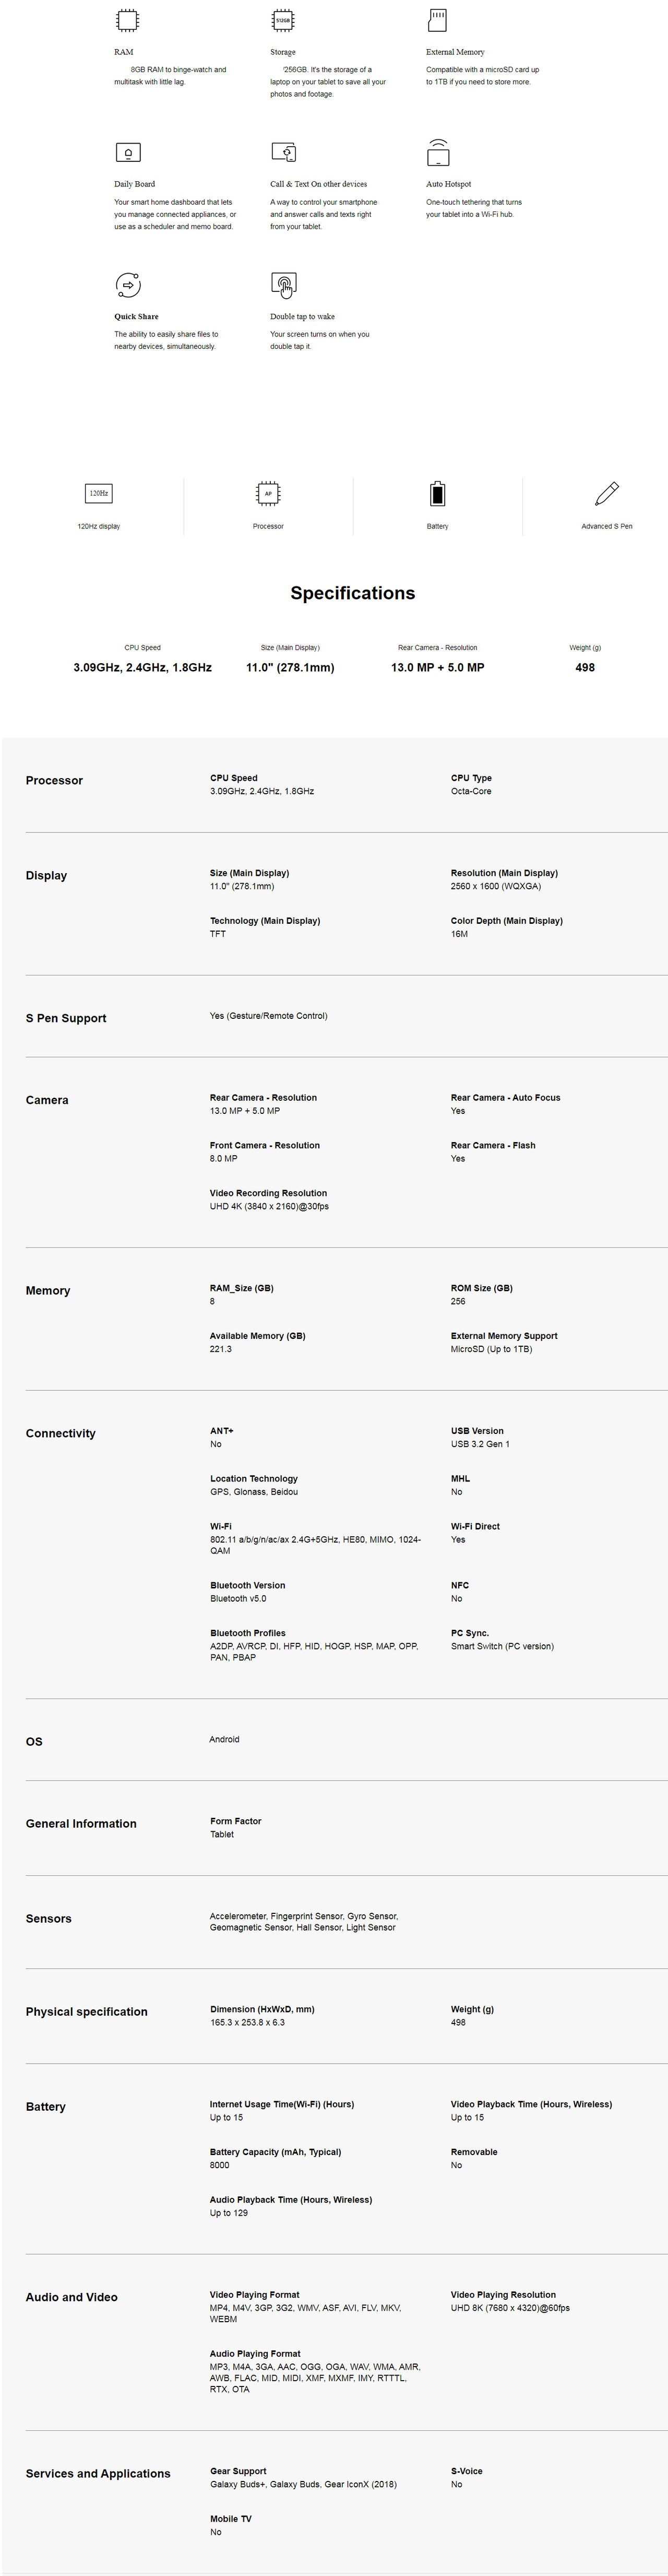
Task: Select the Advanced S Pen pencil icon
Action: click(x=607, y=493)
